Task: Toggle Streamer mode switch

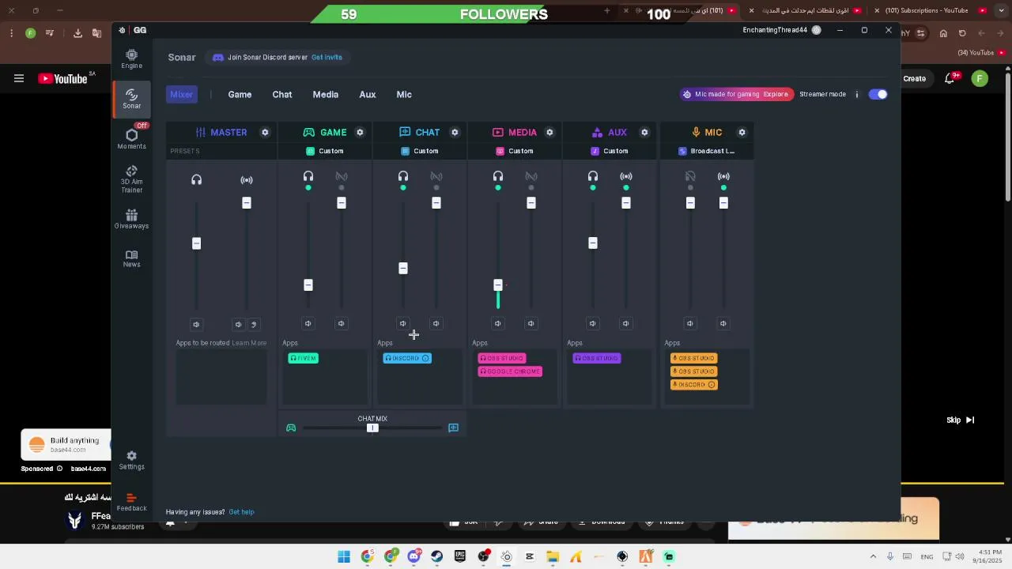Action: tap(878, 94)
